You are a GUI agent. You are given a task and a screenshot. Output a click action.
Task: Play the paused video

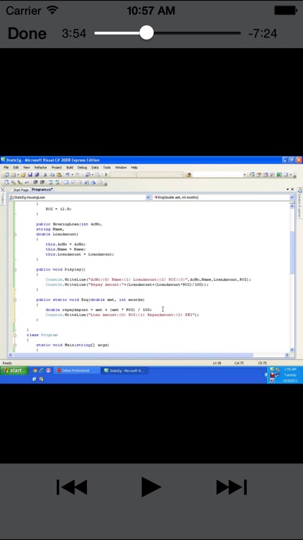point(151,487)
